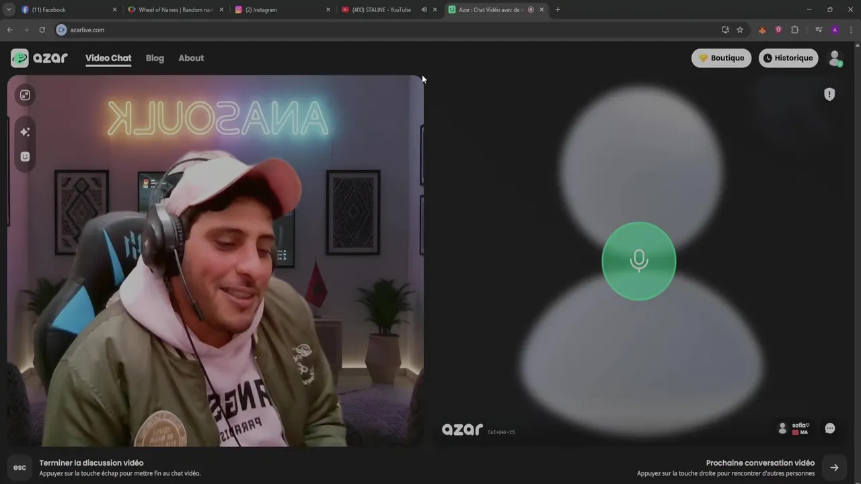This screenshot has height=484, width=861.
Task: Toggle the green microphone button
Action: click(638, 261)
